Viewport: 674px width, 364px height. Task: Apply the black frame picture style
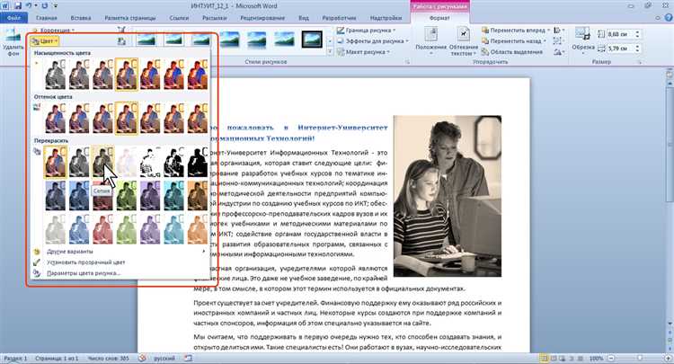312,40
